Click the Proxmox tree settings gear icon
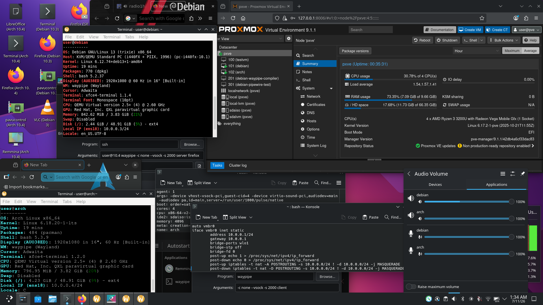543x305 pixels. (288, 39)
